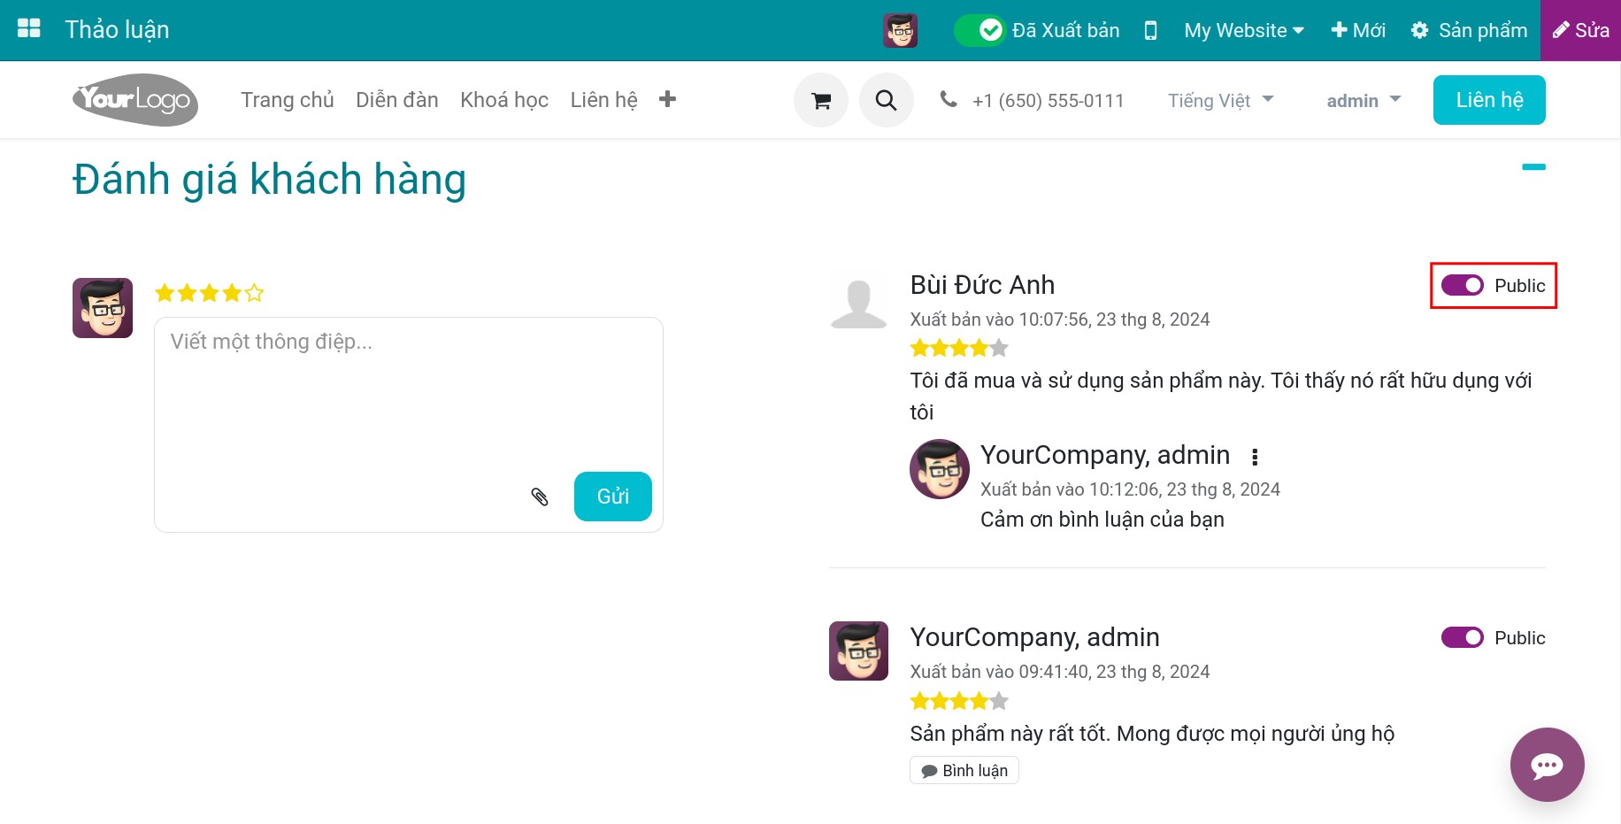Click the Gửi send button
The image size is (1621, 824).
click(613, 497)
